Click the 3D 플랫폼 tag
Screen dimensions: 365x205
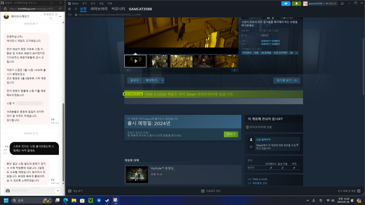point(266,53)
